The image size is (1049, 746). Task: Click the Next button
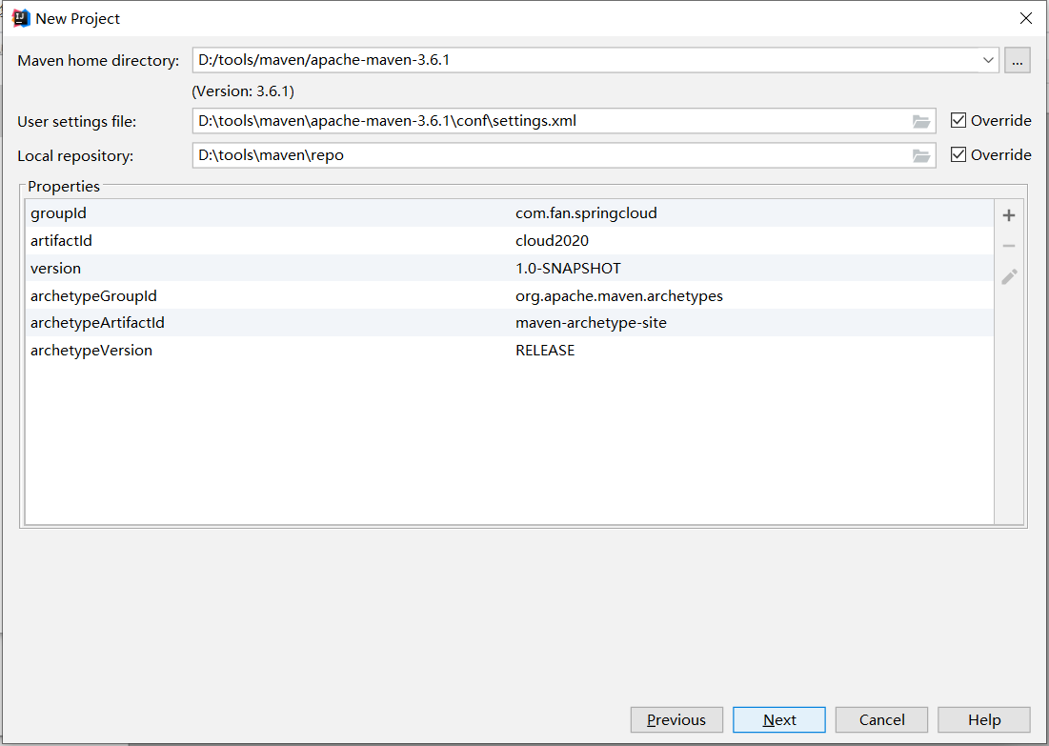pyautogui.click(x=778, y=720)
